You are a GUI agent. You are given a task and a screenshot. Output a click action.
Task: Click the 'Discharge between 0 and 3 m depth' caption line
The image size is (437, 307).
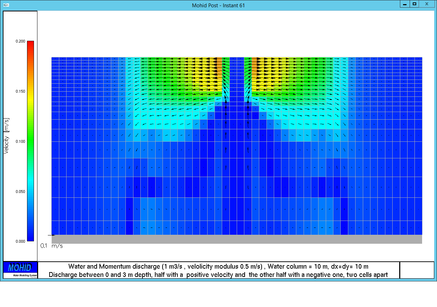[x=218, y=275]
